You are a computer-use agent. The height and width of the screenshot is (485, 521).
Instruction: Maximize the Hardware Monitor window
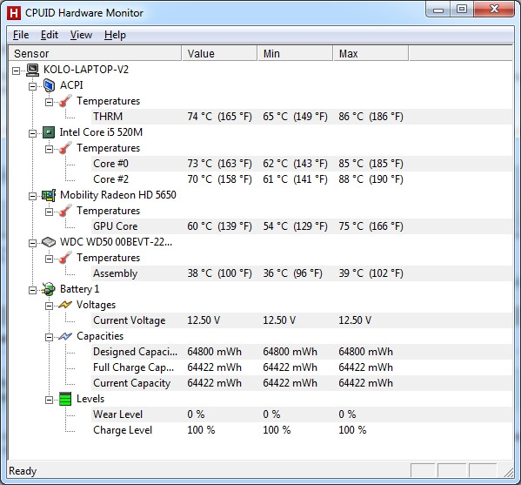462,10
